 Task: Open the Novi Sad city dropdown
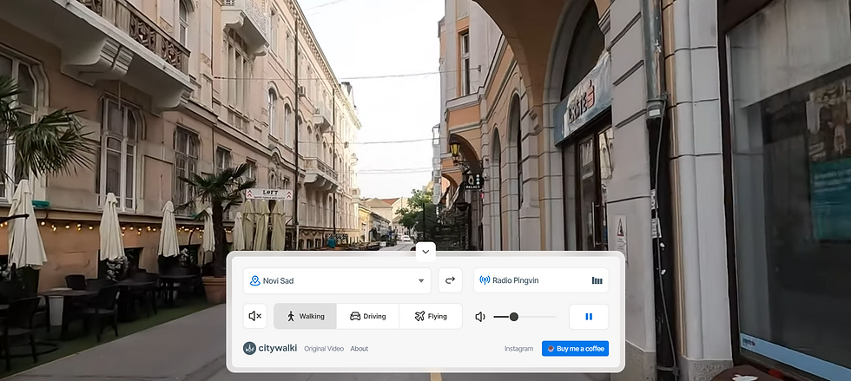(x=337, y=280)
